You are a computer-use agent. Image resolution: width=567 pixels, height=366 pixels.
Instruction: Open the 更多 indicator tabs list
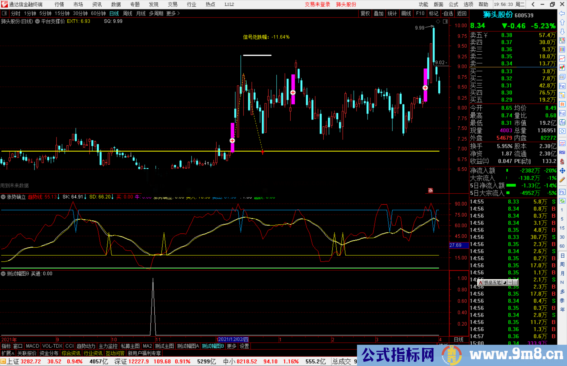coord(231,346)
